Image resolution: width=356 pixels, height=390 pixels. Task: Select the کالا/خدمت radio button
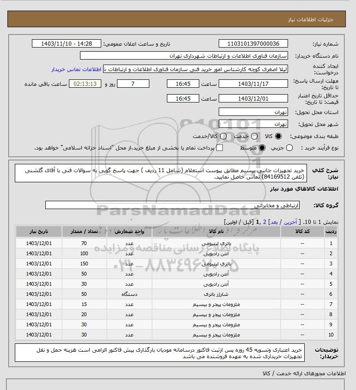tap(223, 136)
